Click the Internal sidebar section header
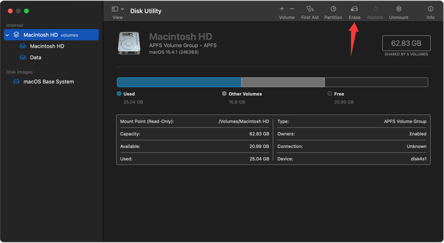 pyautogui.click(x=15, y=25)
